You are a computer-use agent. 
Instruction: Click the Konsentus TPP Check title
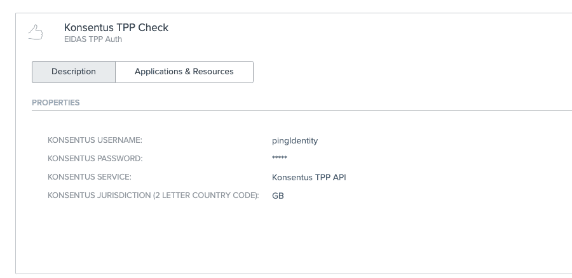[116, 28]
